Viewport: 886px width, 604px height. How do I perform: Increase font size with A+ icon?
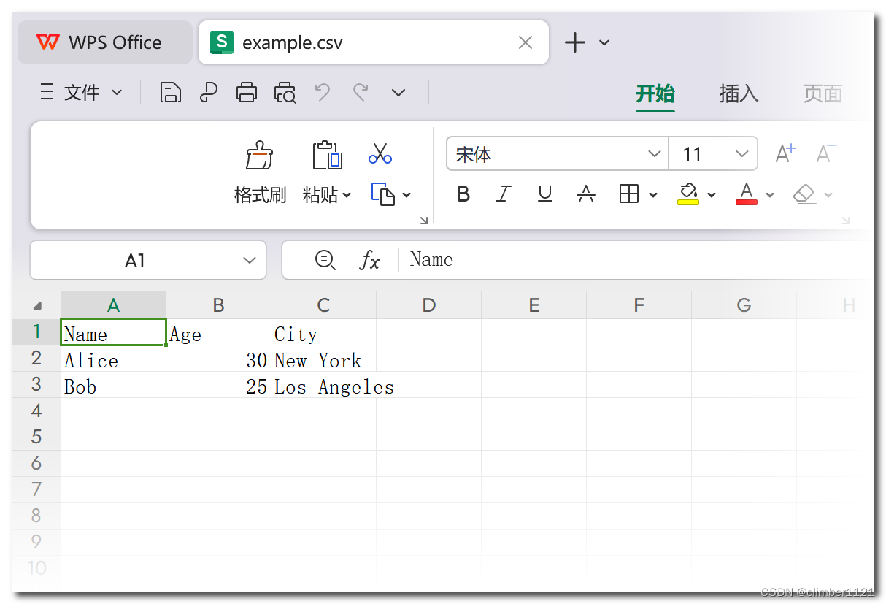pyautogui.click(x=785, y=153)
